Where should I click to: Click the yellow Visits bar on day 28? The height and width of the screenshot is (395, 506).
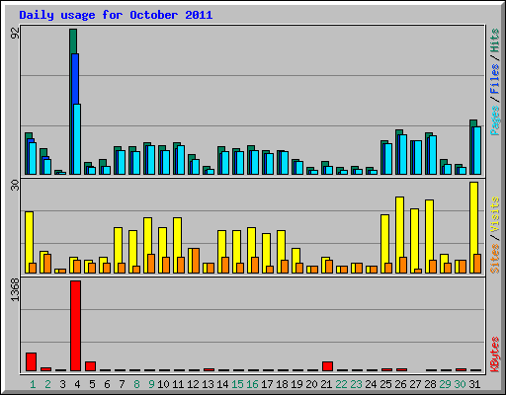click(429, 230)
